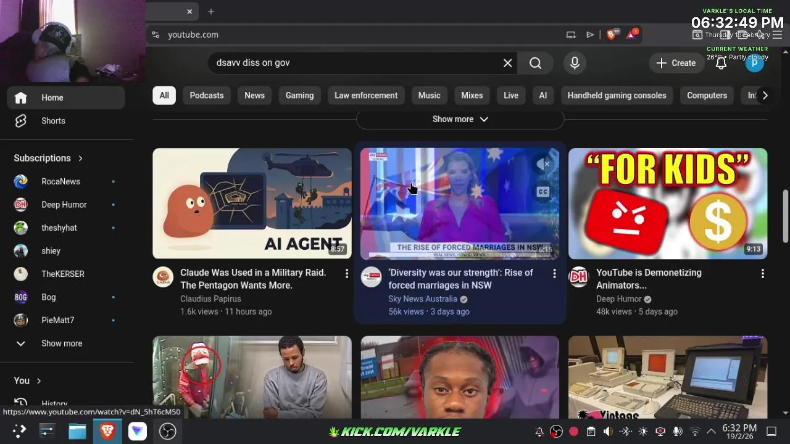This screenshot has height=444, width=790.
Task: Open the volume control in system tray
Action: pos(608,432)
